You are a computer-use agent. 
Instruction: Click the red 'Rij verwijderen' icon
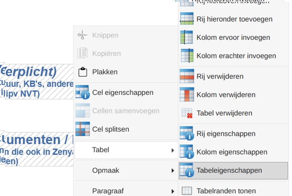(x=187, y=76)
